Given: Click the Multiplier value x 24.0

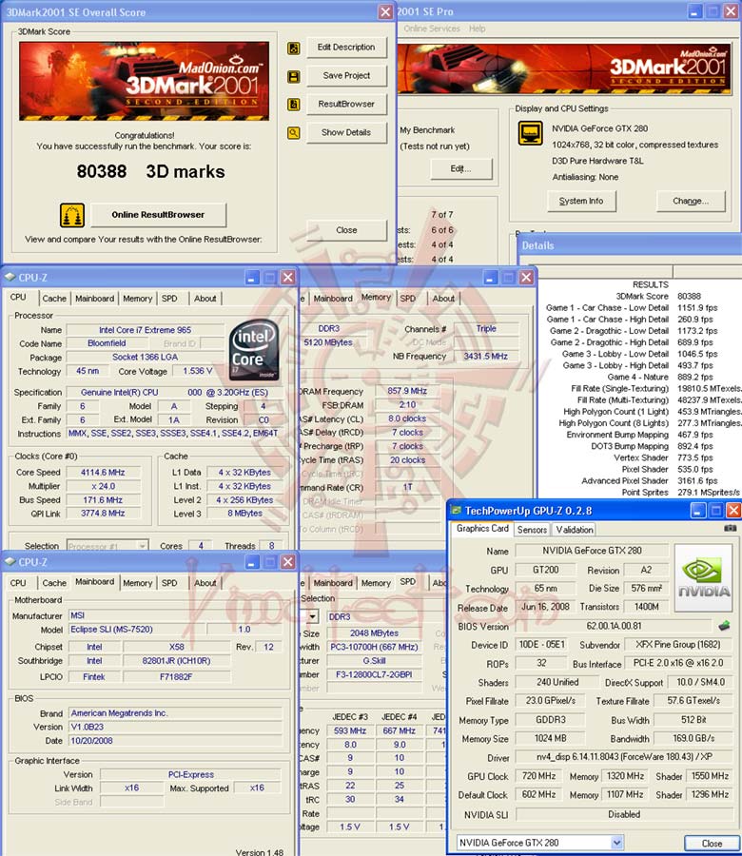Looking at the screenshot, I should (103, 486).
